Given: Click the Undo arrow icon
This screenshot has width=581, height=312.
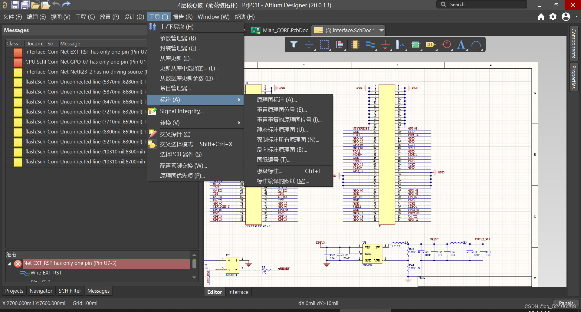Looking at the screenshot, I should click(x=56, y=5).
